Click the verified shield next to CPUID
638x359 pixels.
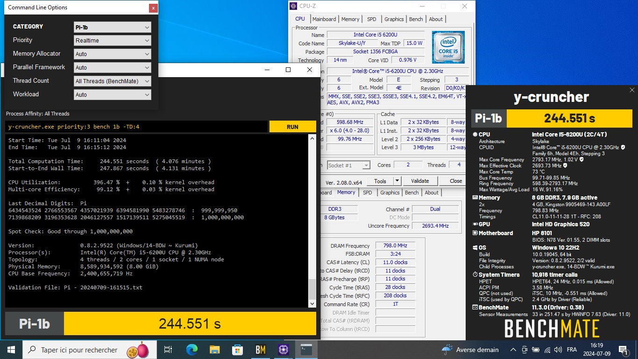(x=623, y=147)
